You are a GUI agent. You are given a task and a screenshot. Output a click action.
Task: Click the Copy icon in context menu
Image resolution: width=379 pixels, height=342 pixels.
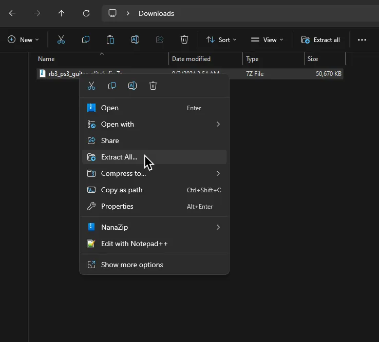[x=112, y=86]
